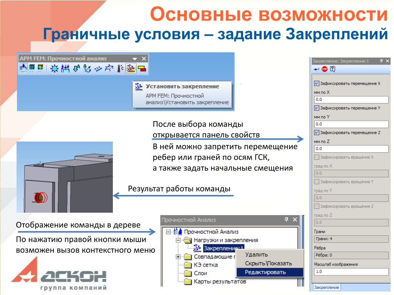Image resolution: width=394 pixels, height=295 pixels.
Task: Click the folder icon of Совпадающие node
Action: click(188, 257)
